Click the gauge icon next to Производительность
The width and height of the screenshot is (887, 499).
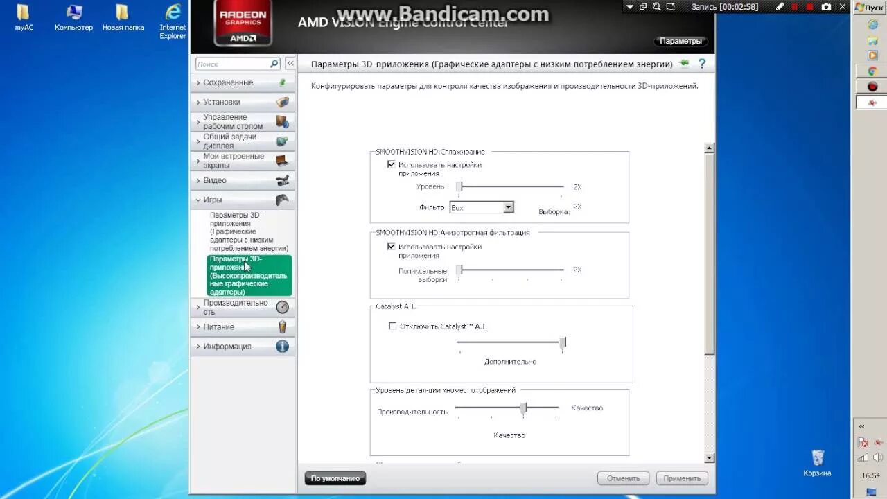click(x=282, y=306)
